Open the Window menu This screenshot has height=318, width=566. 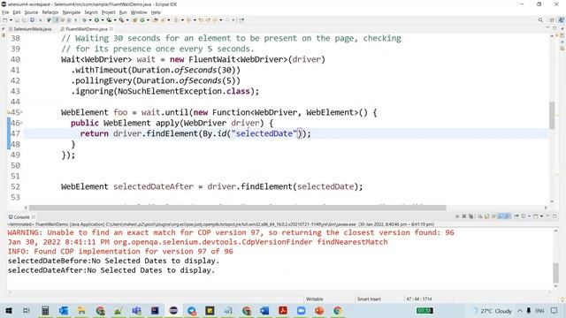[139, 12]
